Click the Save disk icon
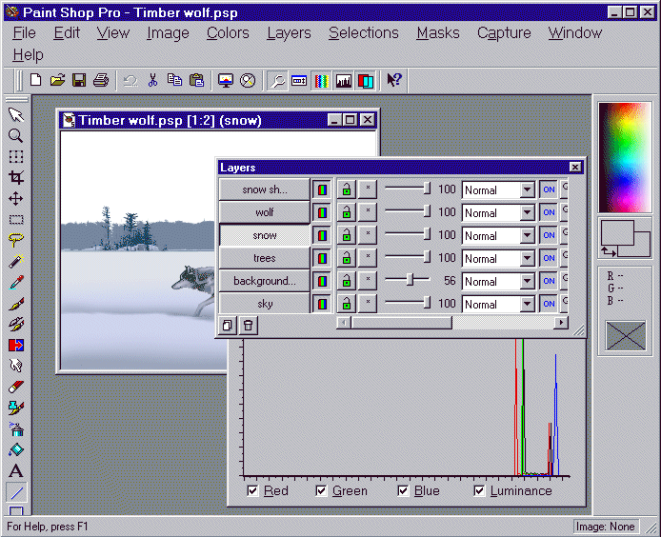The width and height of the screenshot is (661, 537). tap(79, 81)
